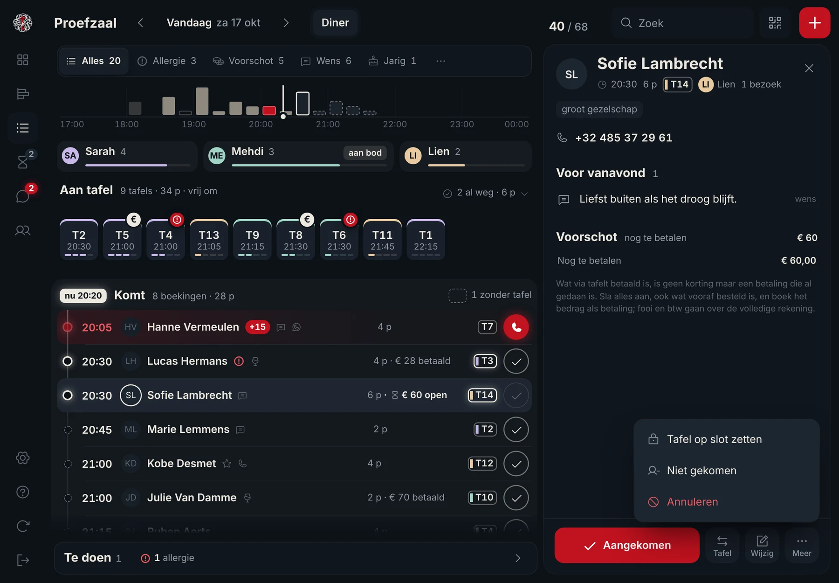The width and height of the screenshot is (839, 583).
Task: Open the waitlist hourglass icon
Action: click(x=23, y=162)
